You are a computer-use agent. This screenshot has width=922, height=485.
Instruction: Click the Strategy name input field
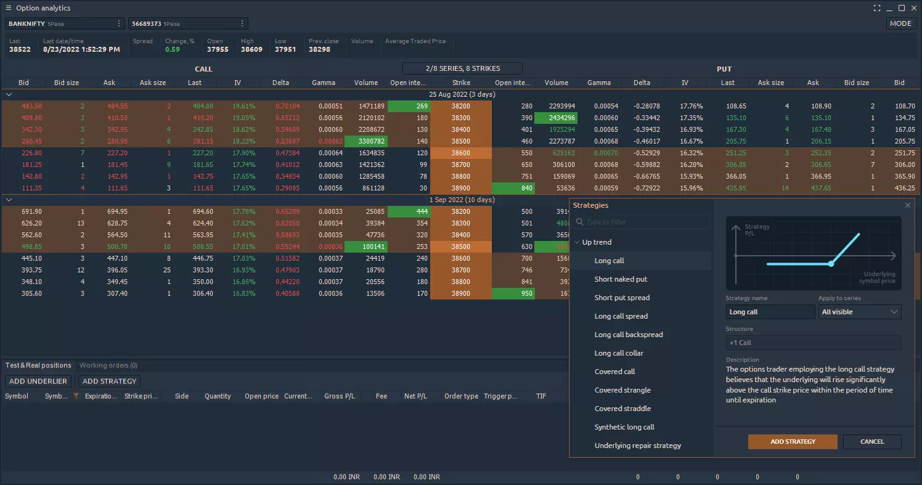point(770,312)
